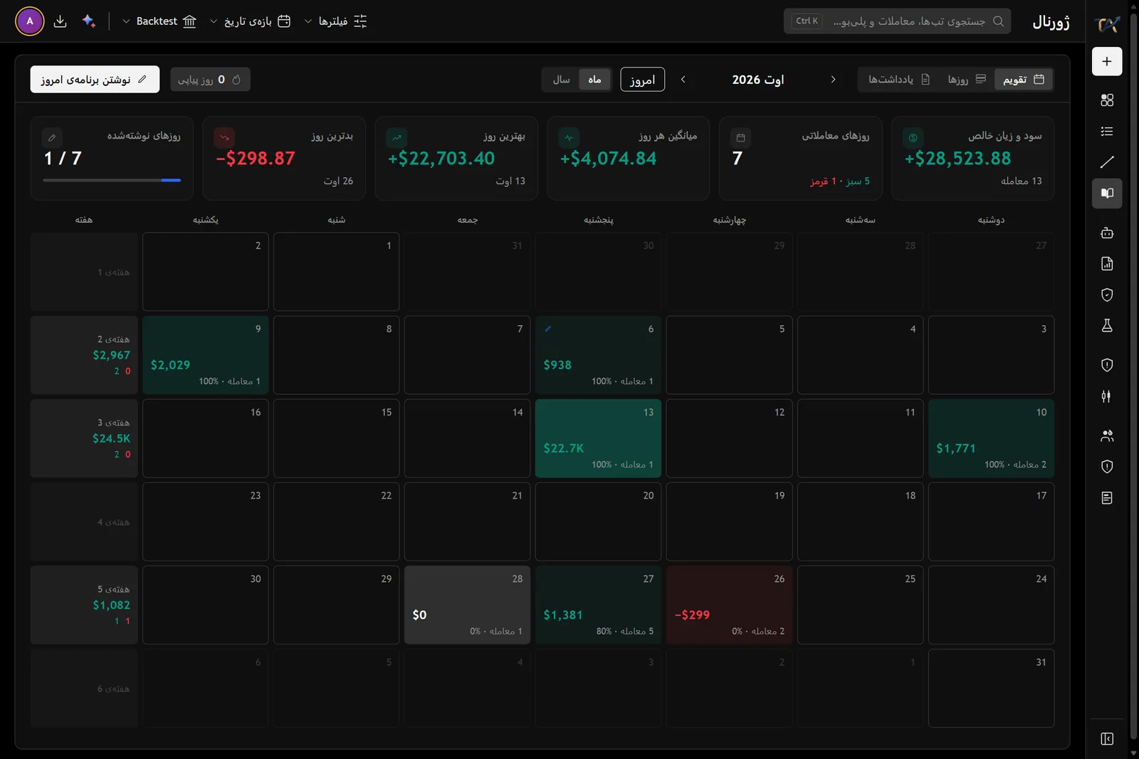The width and height of the screenshot is (1139, 759).
Task: Click the written-days progress bar
Action: [112, 181]
